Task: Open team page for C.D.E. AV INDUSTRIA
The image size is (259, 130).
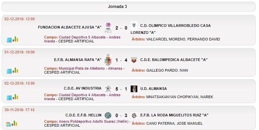Action: 83,88
